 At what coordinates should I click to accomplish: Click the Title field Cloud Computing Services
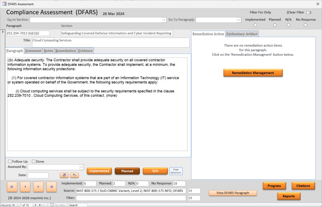point(111,42)
